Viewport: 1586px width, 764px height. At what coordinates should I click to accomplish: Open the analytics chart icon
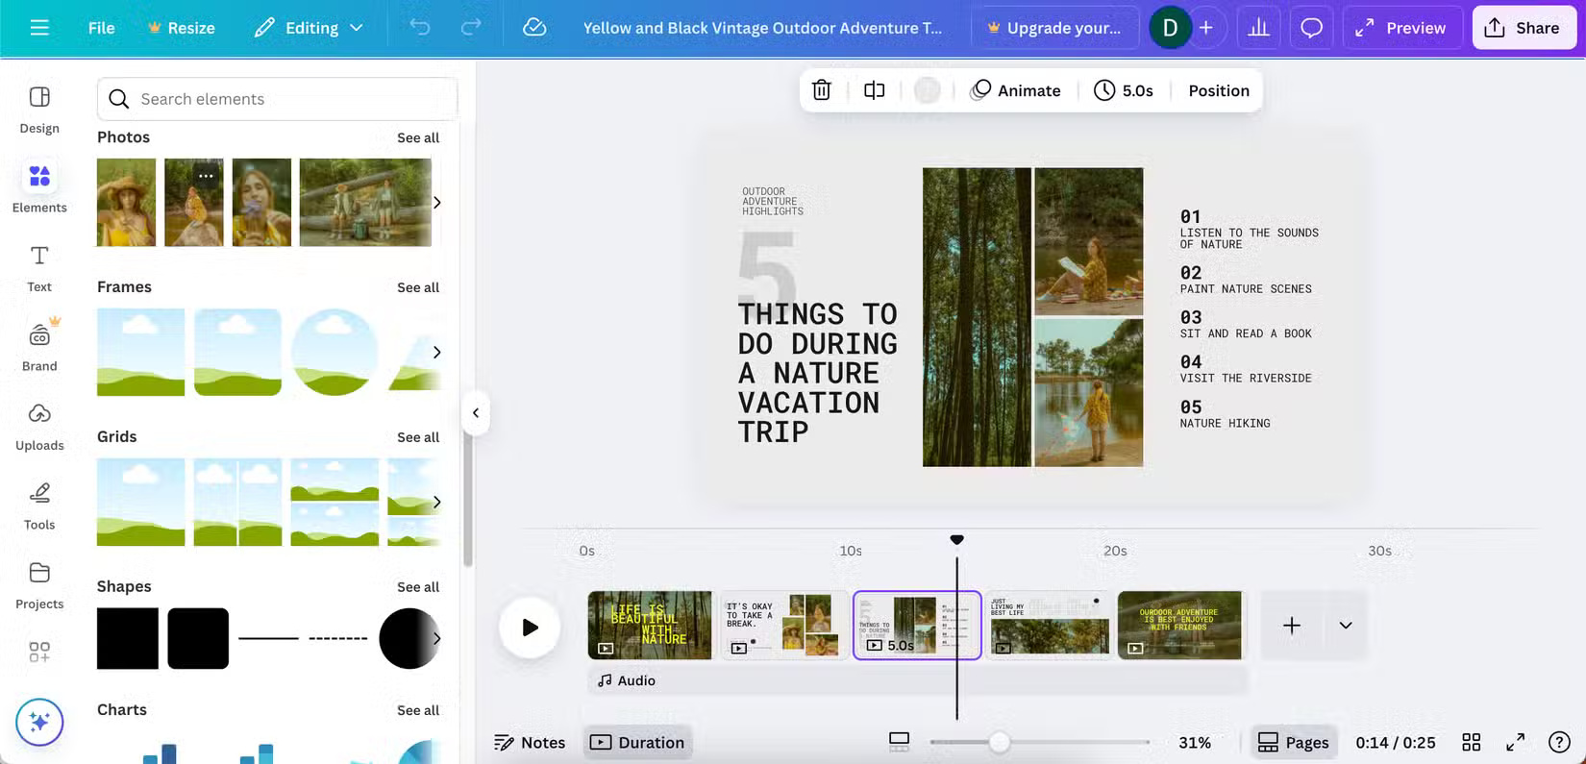point(1258,28)
